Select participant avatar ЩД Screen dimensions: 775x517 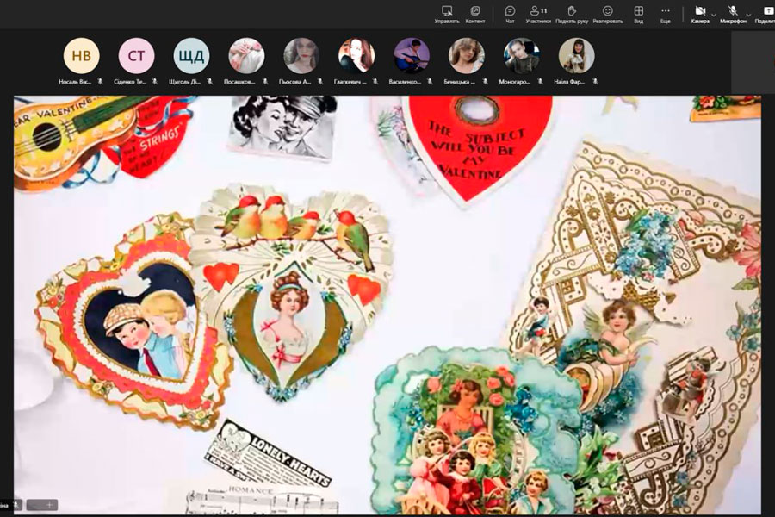pyautogui.click(x=191, y=55)
